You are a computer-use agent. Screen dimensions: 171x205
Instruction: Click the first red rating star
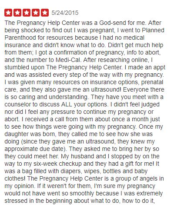[x=8, y=13]
